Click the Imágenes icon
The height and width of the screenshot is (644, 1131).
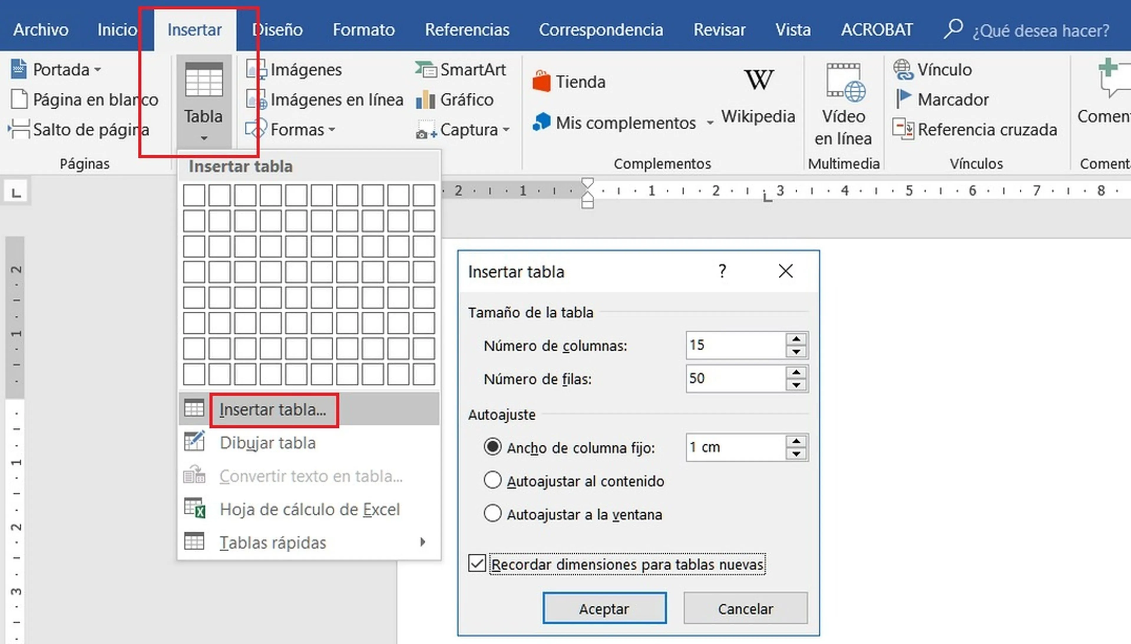(x=257, y=69)
